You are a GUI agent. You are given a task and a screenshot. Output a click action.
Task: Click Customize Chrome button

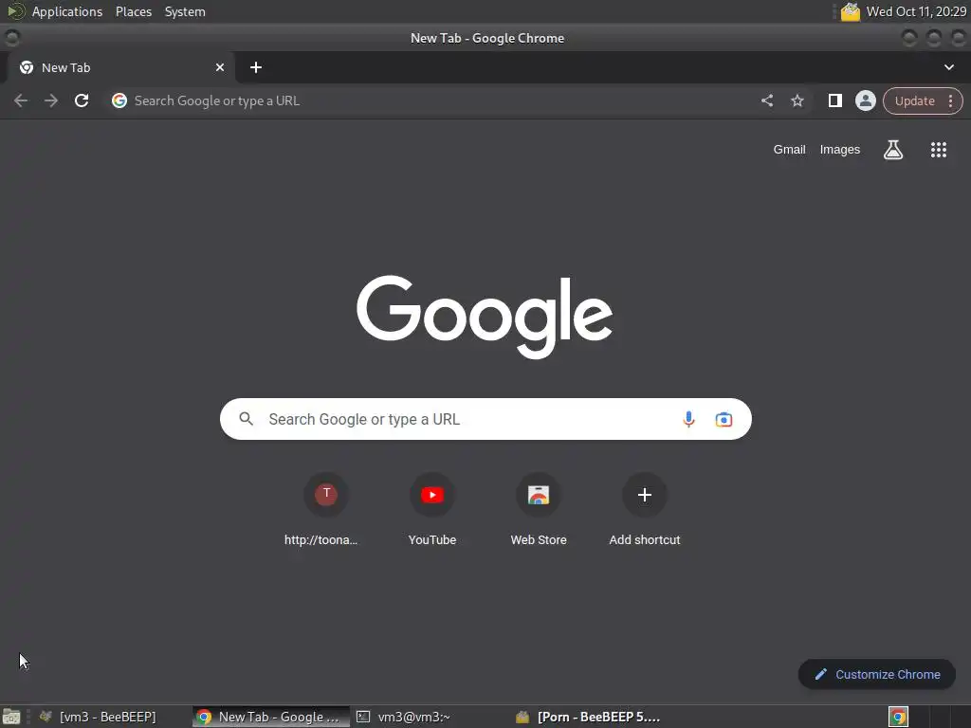[876, 674]
